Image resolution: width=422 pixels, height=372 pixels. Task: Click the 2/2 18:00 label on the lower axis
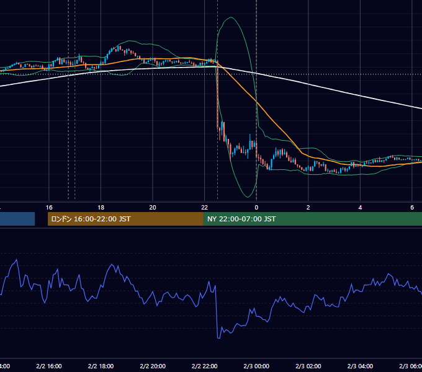pos(101,366)
